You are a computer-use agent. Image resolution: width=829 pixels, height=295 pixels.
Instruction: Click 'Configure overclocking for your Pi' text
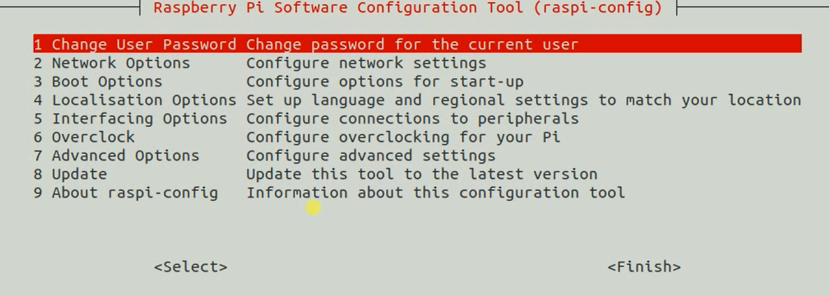tap(403, 137)
